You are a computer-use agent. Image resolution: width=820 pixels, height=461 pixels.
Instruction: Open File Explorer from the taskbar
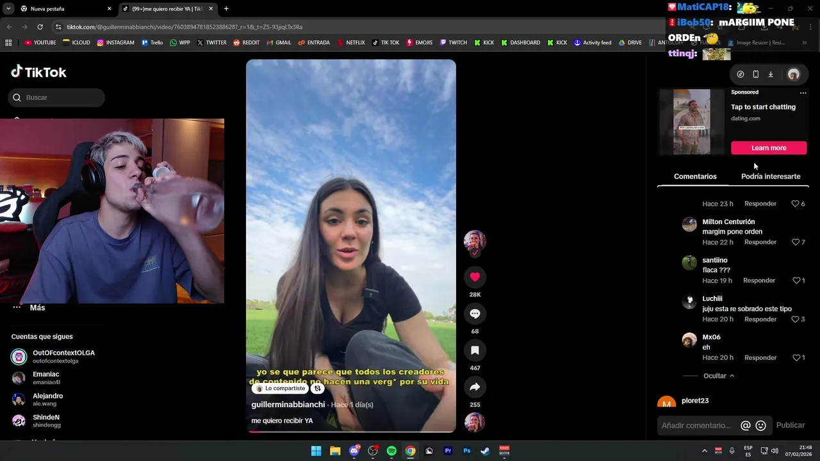pos(335,451)
